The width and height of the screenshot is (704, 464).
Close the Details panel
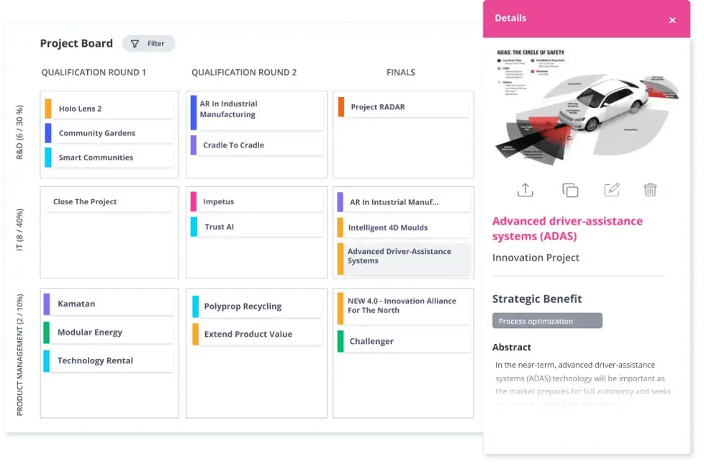[672, 20]
